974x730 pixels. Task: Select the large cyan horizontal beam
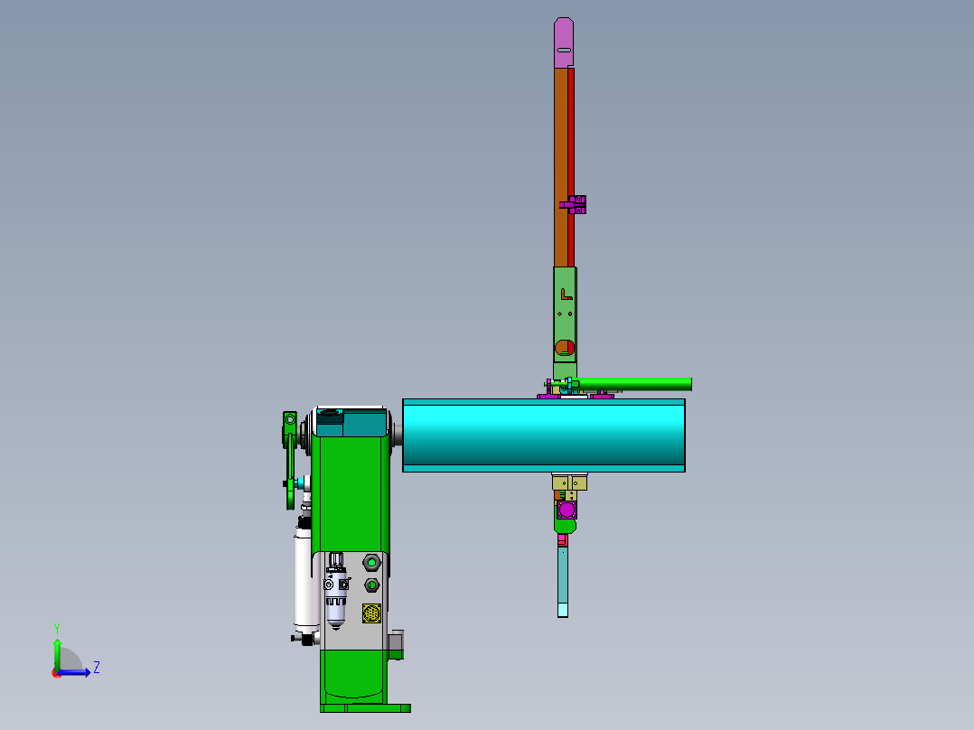tap(544, 435)
